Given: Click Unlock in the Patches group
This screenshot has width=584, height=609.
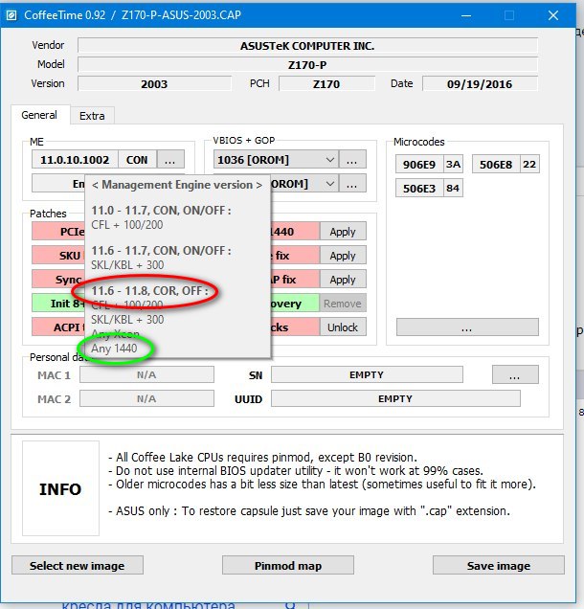Looking at the screenshot, I should point(343,327).
